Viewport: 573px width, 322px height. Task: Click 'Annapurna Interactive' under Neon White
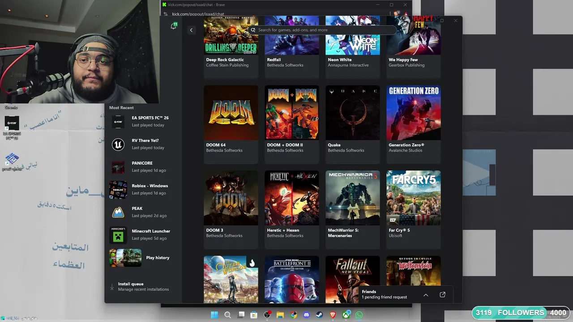pyautogui.click(x=348, y=65)
